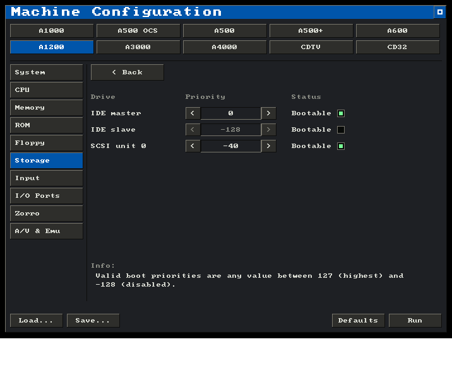
Task: Enable IDE slave Bootable checkbox
Action: [341, 130]
